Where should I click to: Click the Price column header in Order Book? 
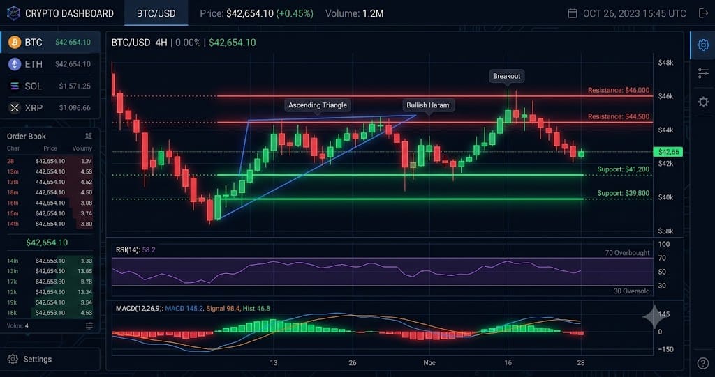click(x=50, y=148)
